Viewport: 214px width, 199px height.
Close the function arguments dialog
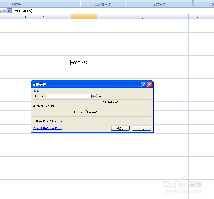150,84
